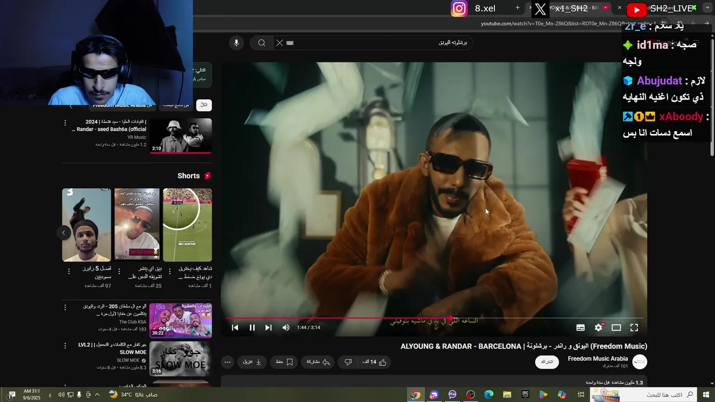Share the video via مشاركة
Viewport: 715px width, 402px height.
pos(318,362)
